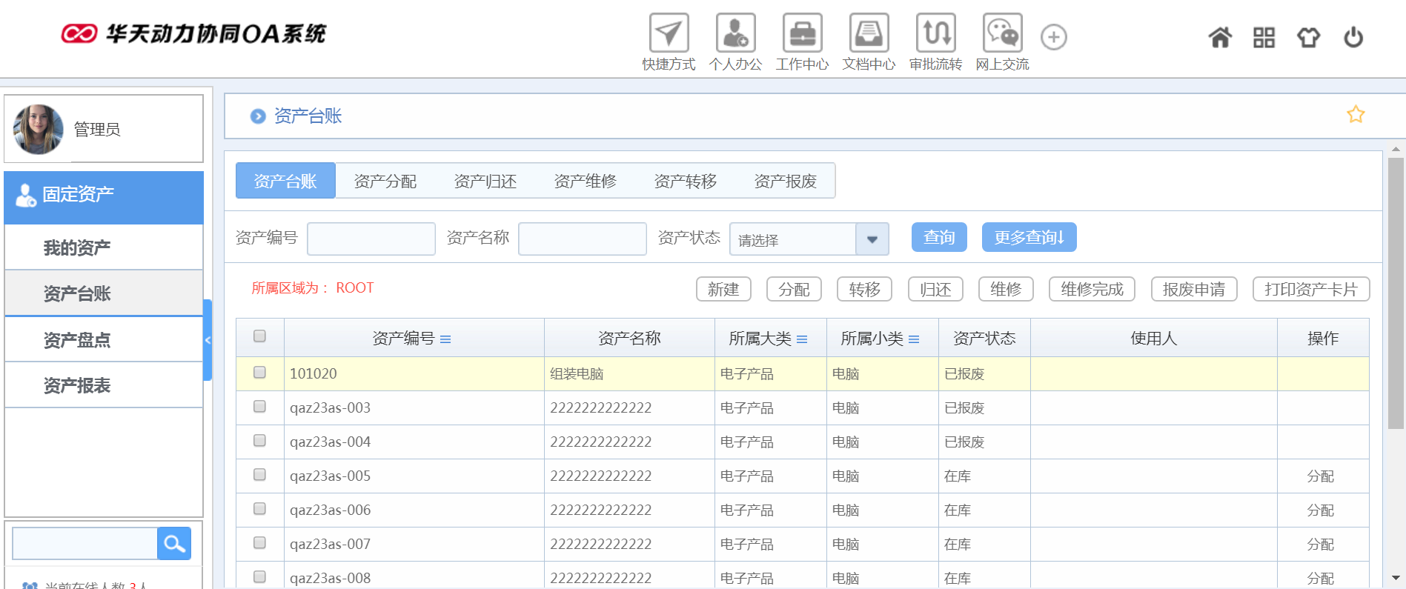Toggle the select-all checkbox in table header

click(259, 336)
